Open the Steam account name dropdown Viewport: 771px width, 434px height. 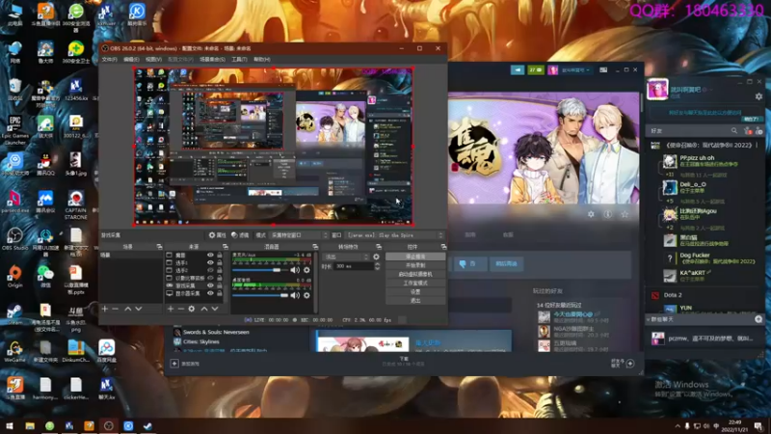coord(574,69)
